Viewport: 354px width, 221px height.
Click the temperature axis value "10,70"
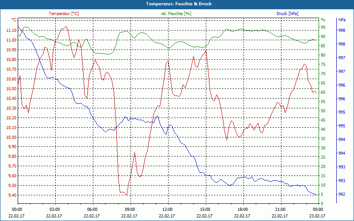click(12, 69)
